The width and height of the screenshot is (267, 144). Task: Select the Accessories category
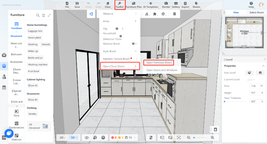click(16, 62)
